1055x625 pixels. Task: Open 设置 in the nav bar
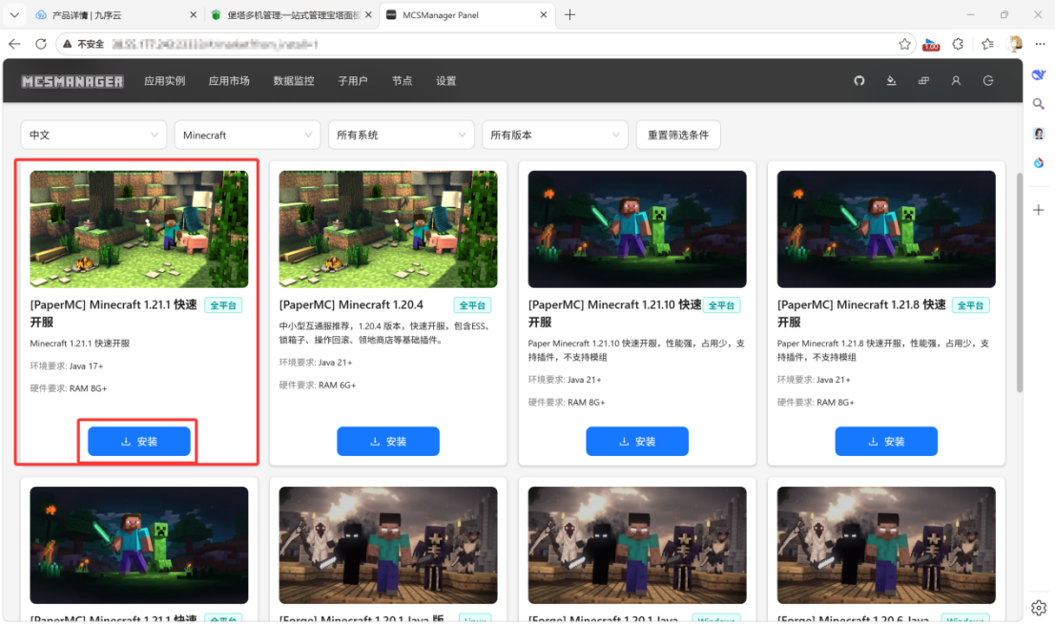click(446, 81)
